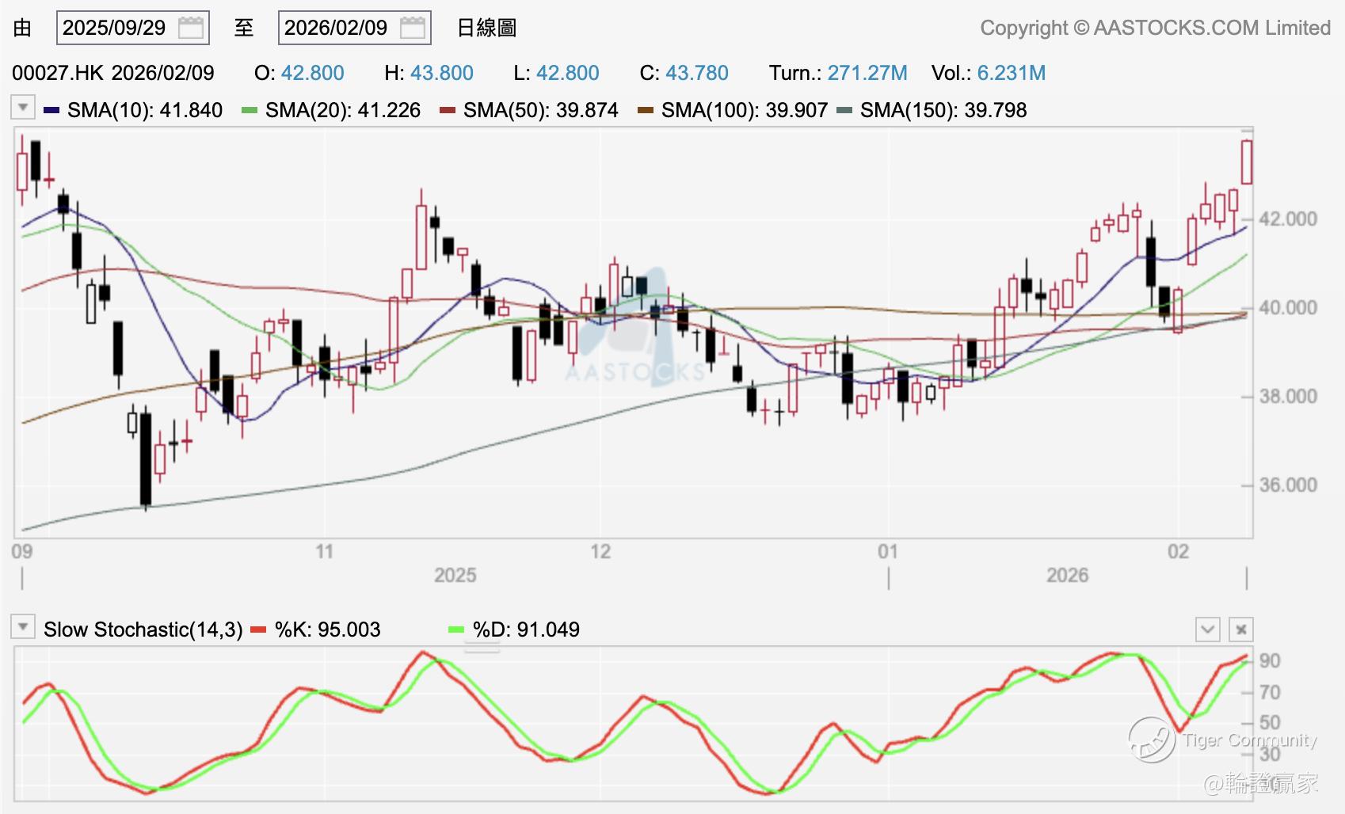Viewport: 1345px width, 814px height.
Task: Open the AASTOCKS.COM Limited copyright text
Action: pyautogui.click(x=1155, y=29)
